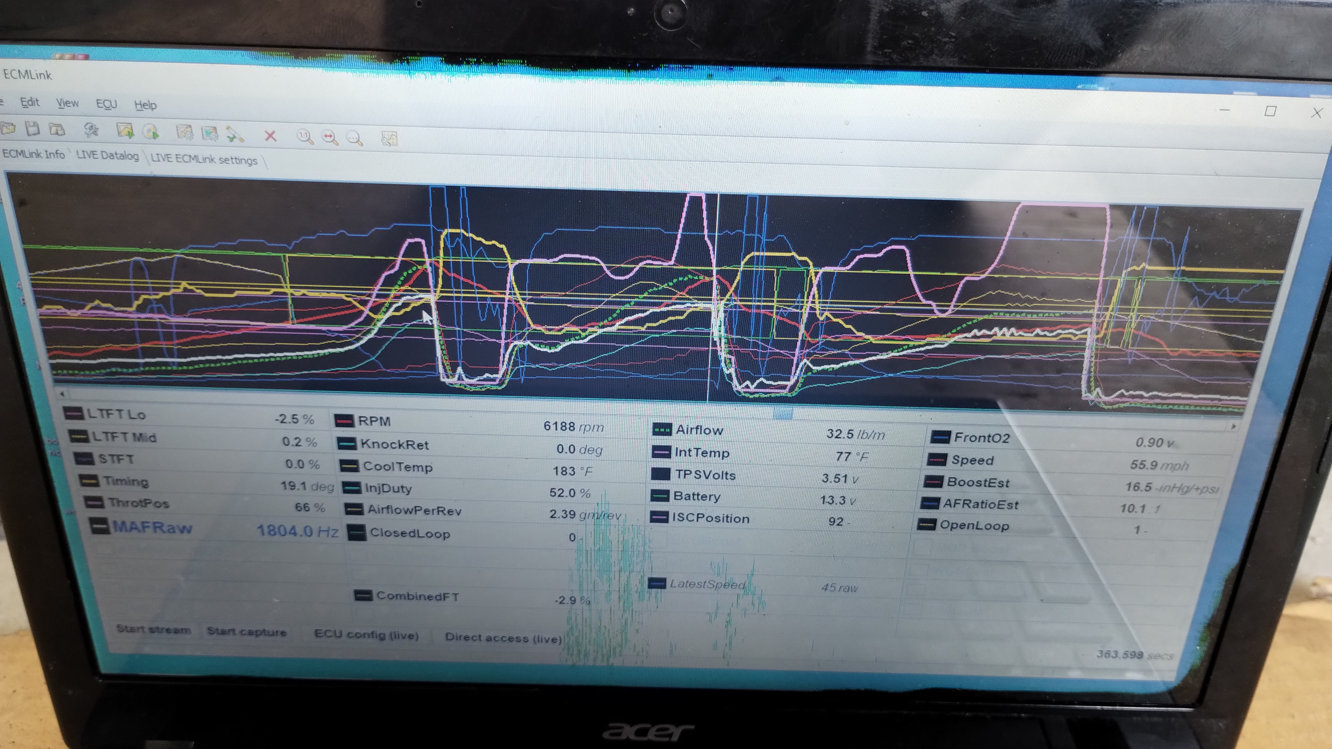The width and height of the screenshot is (1332, 749).
Task: Click the connector cable toolbar icon
Action: 235,134
